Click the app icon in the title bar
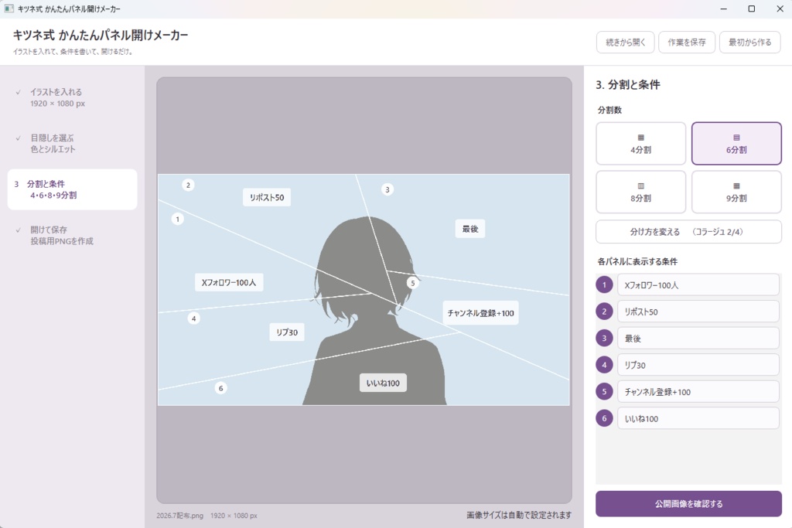This screenshot has height=528, width=792. pyautogui.click(x=9, y=9)
